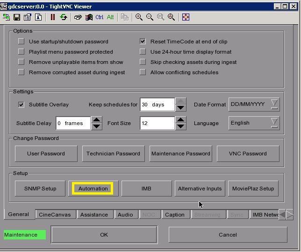Toggle the Alt key toolbar button

point(110,17)
